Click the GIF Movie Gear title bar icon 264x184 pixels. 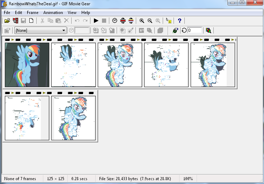tap(4, 4)
